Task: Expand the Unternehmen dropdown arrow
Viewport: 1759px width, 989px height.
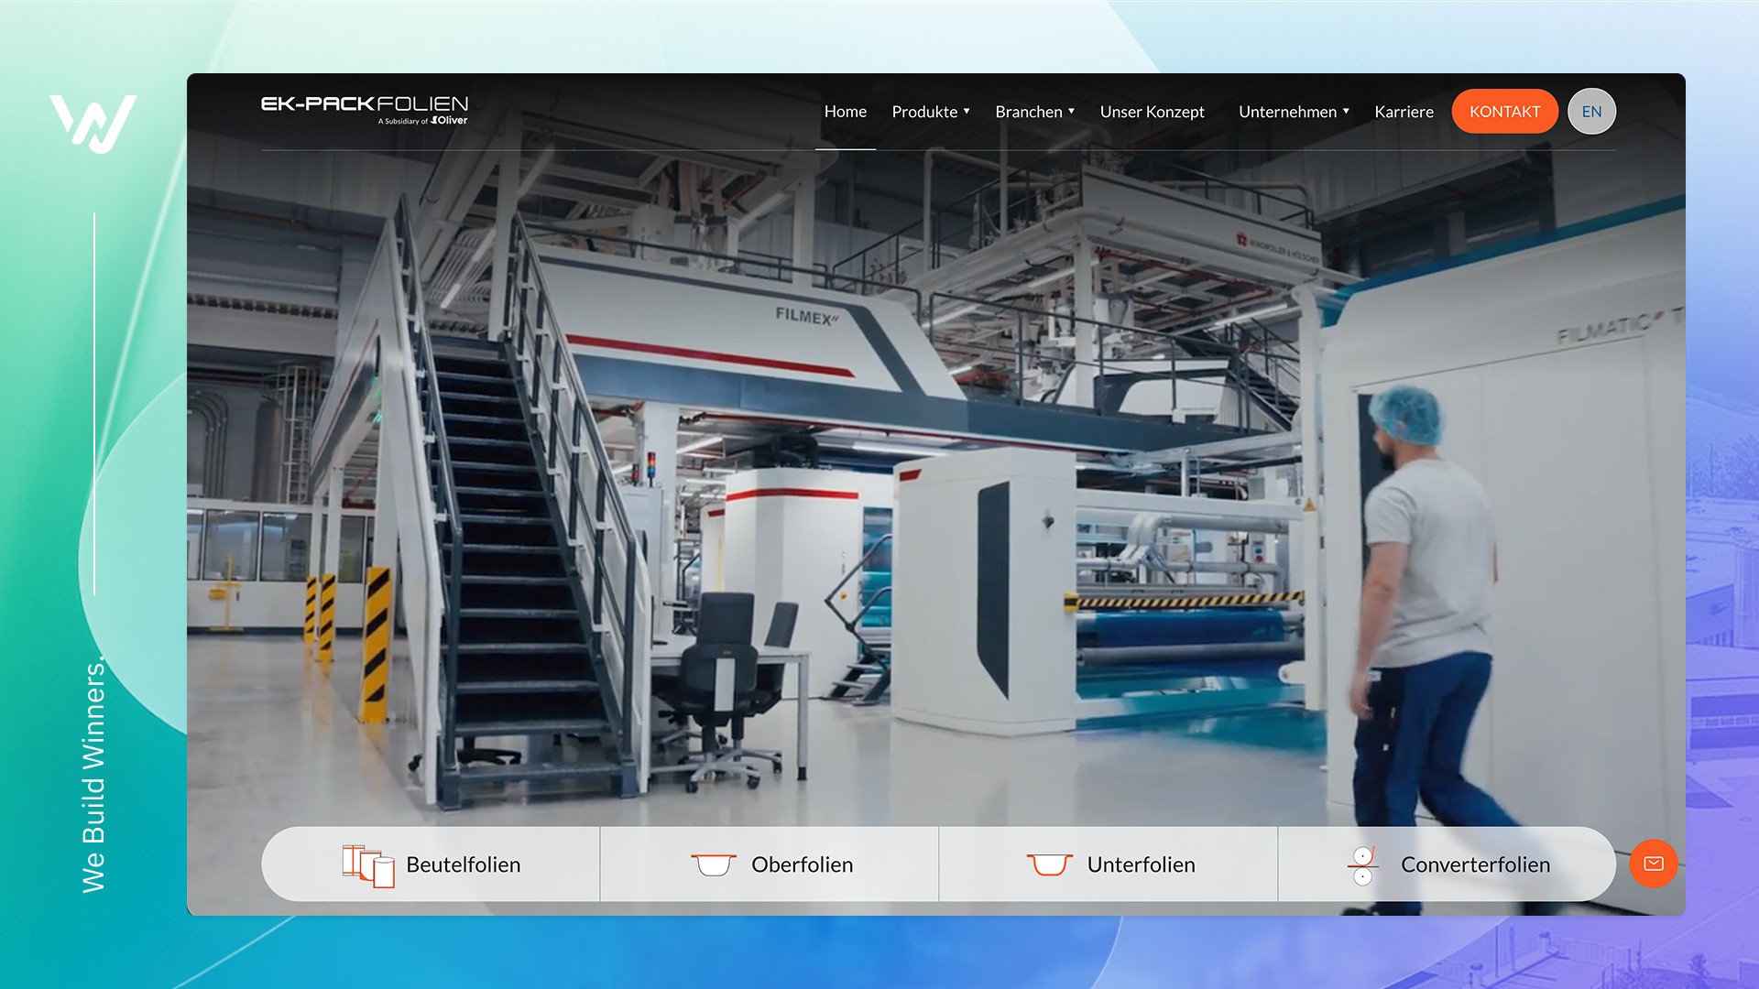Action: click(x=1346, y=112)
